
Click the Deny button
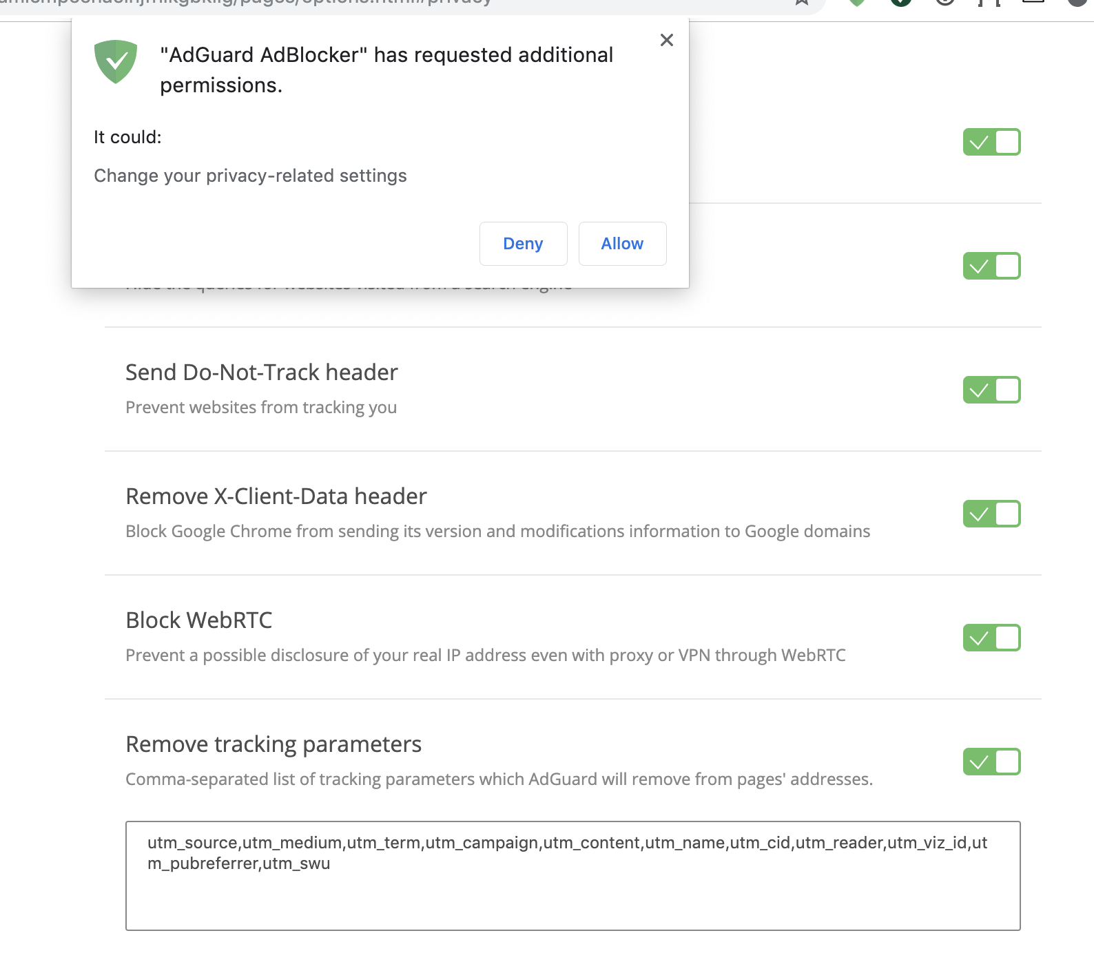(x=523, y=244)
